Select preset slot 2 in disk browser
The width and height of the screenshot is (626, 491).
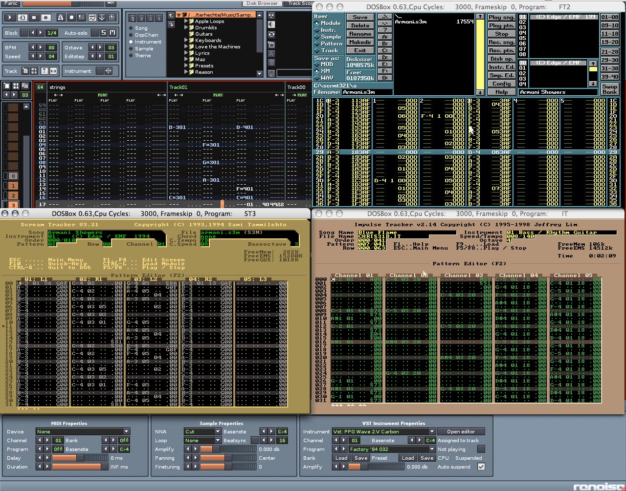[x=141, y=19]
